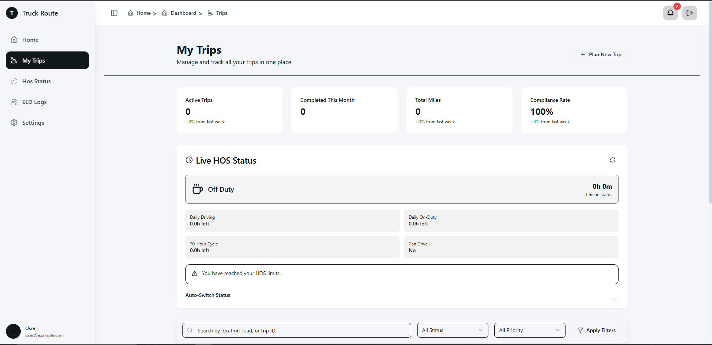The width and height of the screenshot is (712, 345).
Task: Click Apply Filters button
Action: (596, 330)
